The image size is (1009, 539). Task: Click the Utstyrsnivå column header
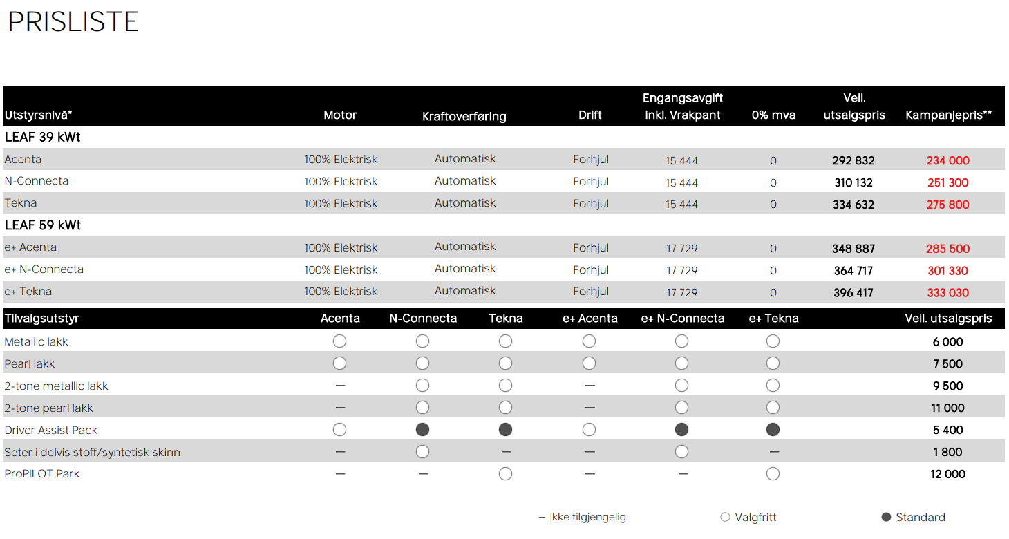coord(39,115)
